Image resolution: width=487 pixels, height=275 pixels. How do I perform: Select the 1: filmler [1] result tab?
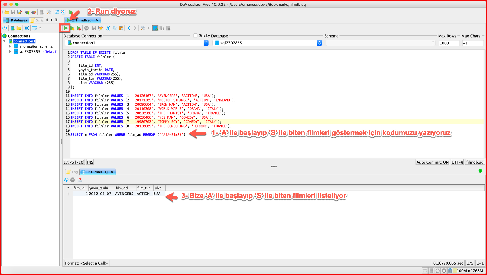(x=97, y=172)
